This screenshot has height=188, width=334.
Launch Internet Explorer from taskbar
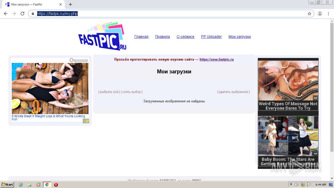click(21, 185)
